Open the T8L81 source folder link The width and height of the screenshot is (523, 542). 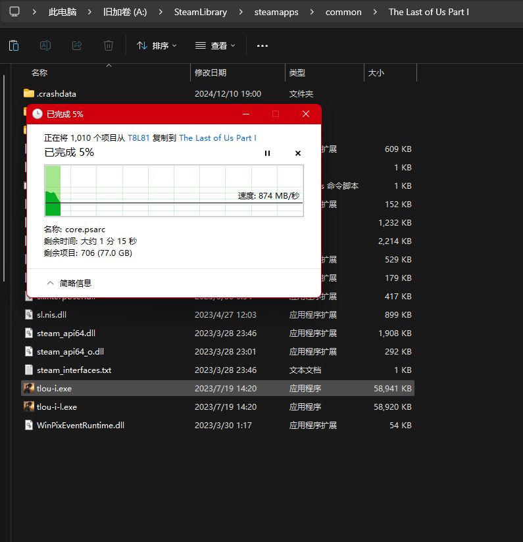[x=139, y=137]
